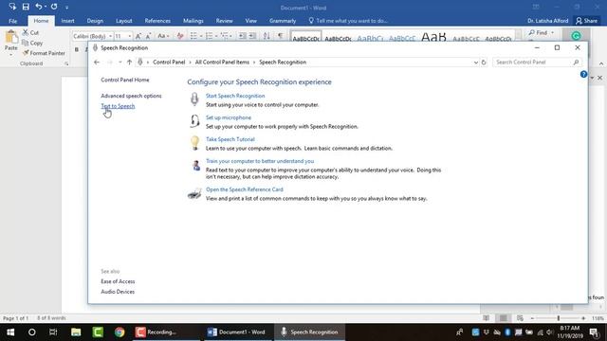Refresh the Speech Recognition page
607x341 pixels.
pos(484,63)
